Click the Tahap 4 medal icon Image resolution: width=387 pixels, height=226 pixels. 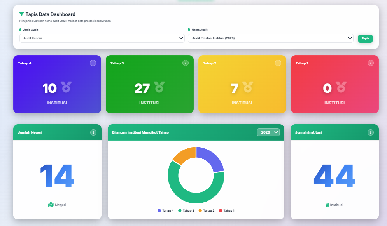coord(66,87)
